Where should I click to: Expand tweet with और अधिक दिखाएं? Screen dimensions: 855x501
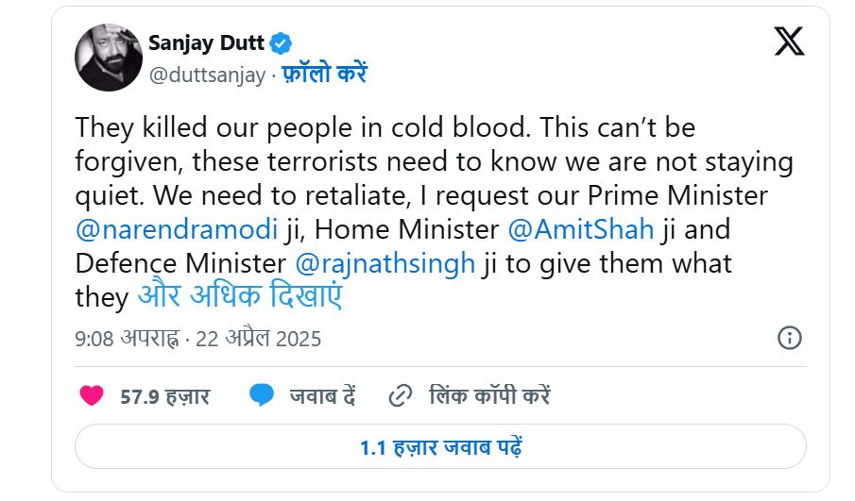pos(240,297)
